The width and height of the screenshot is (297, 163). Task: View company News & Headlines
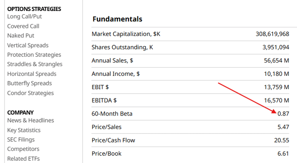30,121
